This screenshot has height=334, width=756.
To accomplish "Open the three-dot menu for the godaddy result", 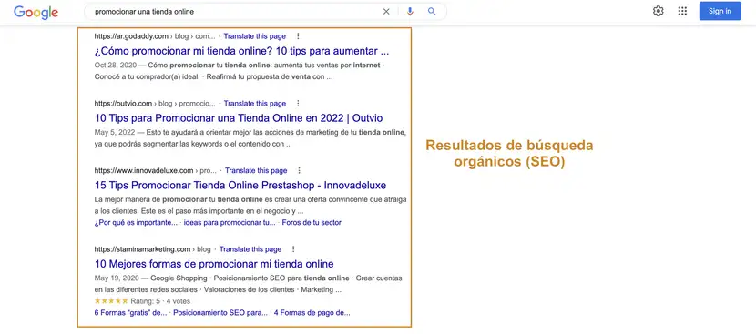I will 298,36.
